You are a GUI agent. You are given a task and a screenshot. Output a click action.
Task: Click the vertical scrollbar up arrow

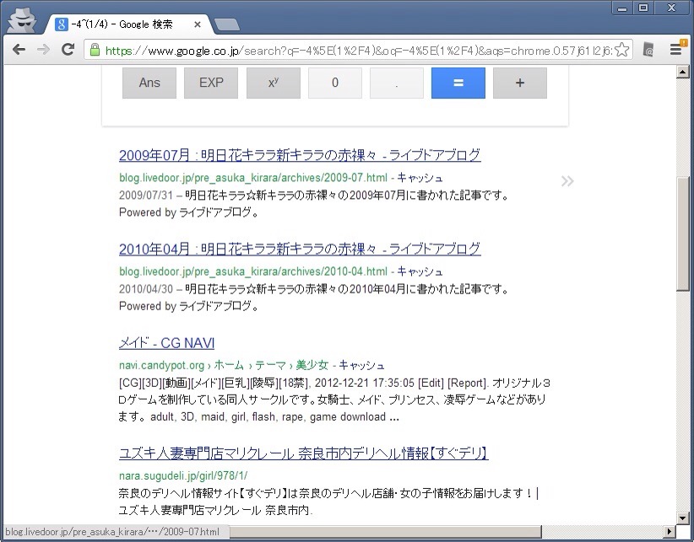pyautogui.click(x=682, y=72)
